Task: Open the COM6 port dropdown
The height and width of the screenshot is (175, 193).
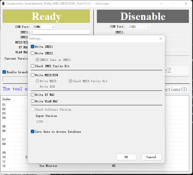Action: coord(44,27)
